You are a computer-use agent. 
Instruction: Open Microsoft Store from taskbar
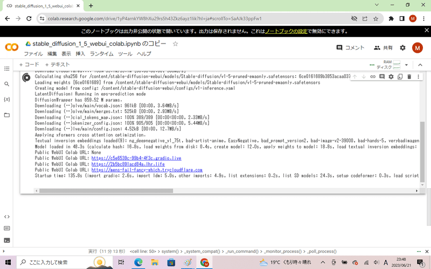pos(171,263)
